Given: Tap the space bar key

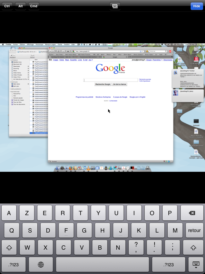Looking at the screenshot, I should click(x=102, y=265).
